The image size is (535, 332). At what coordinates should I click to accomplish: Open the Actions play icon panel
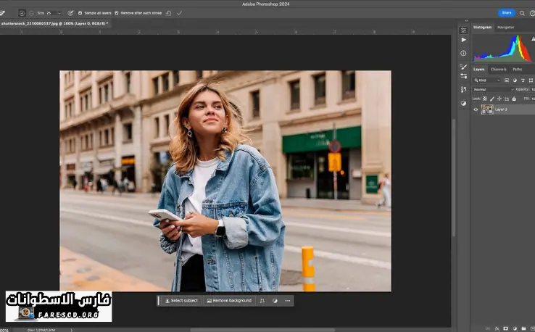click(x=463, y=41)
